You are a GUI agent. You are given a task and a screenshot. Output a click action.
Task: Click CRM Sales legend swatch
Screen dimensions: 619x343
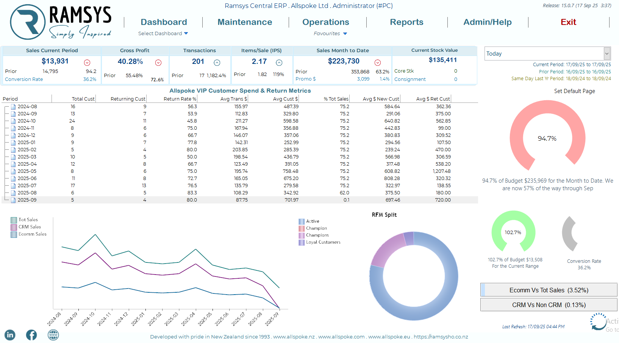pos(14,227)
